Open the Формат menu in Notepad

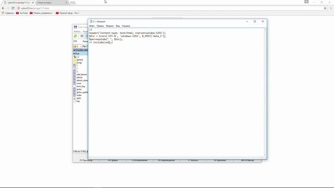tap(110, 26)
